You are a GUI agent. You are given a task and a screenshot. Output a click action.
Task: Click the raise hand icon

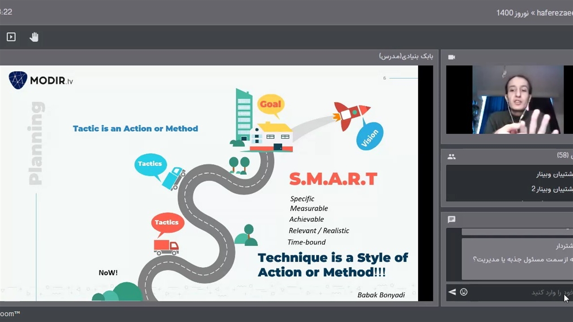coord(34,37)
